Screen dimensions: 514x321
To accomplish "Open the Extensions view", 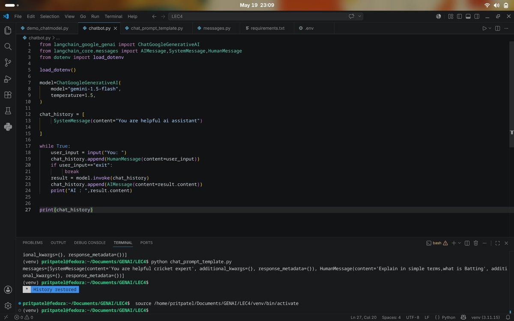I will tap(8, 95).
